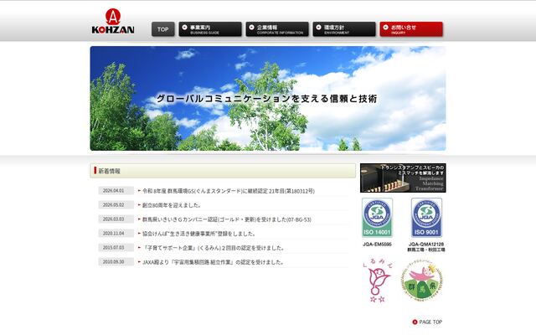Image resolution: width=536 pixels, height=335 pixels.
Task: Click the ISO 9001 JQA certification icon
Action: [x=426, y=218]
